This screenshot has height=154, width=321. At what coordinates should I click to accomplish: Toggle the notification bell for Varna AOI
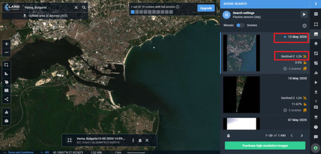140,140
